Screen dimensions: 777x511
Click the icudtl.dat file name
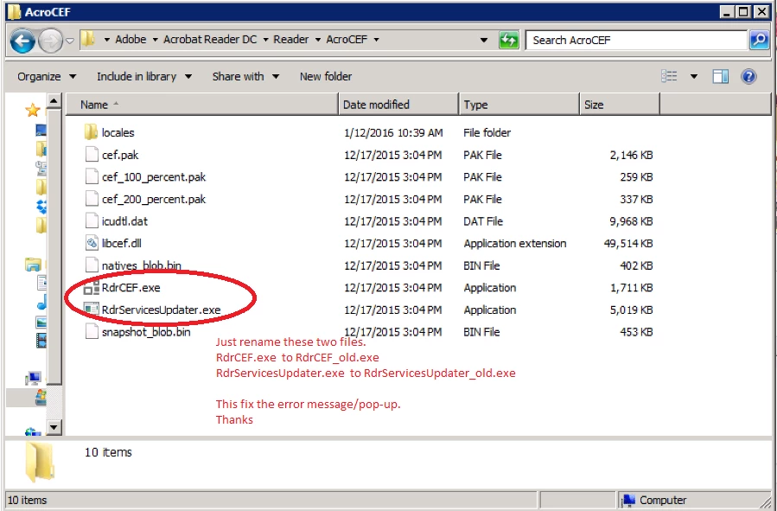point(124,221)
